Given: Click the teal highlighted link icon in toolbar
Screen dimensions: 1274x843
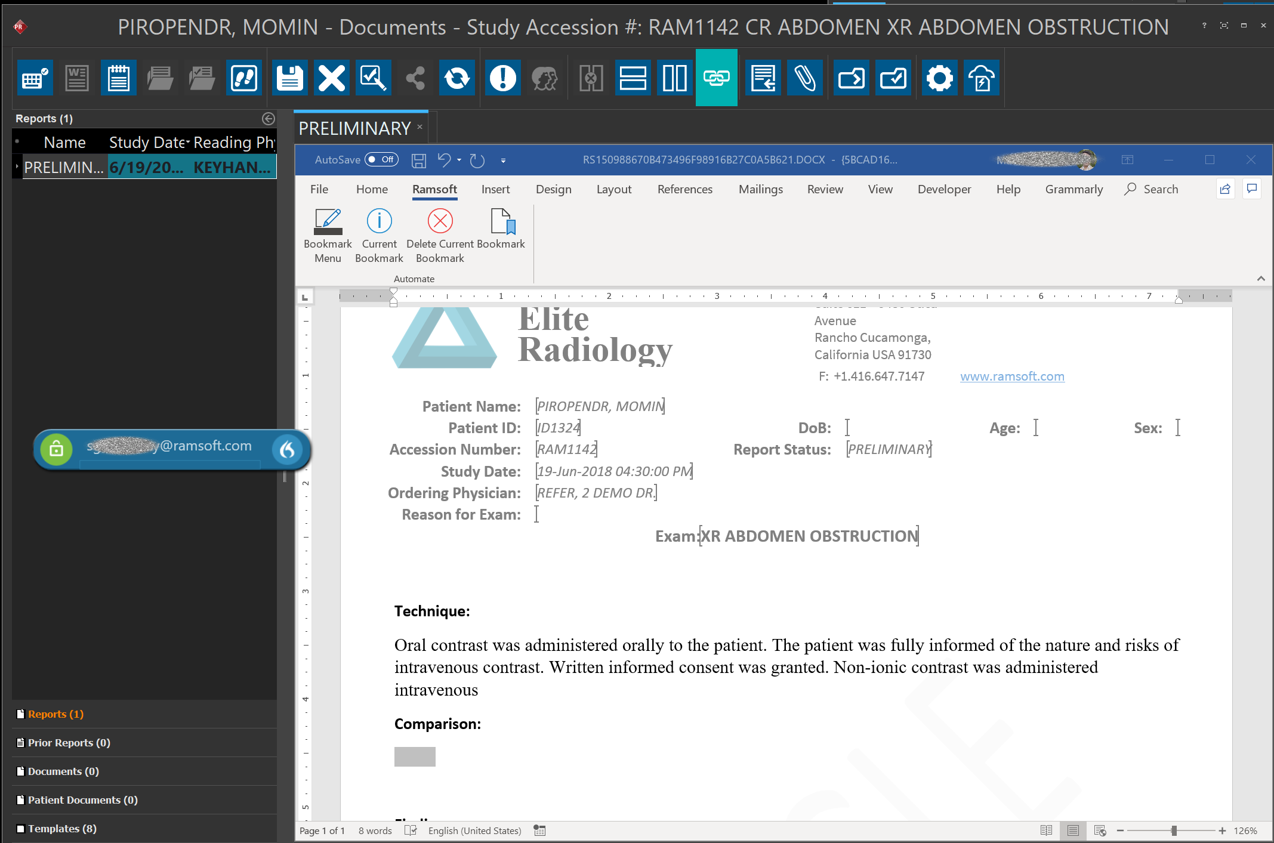Looking at the screenshot, I should (716, 78).
